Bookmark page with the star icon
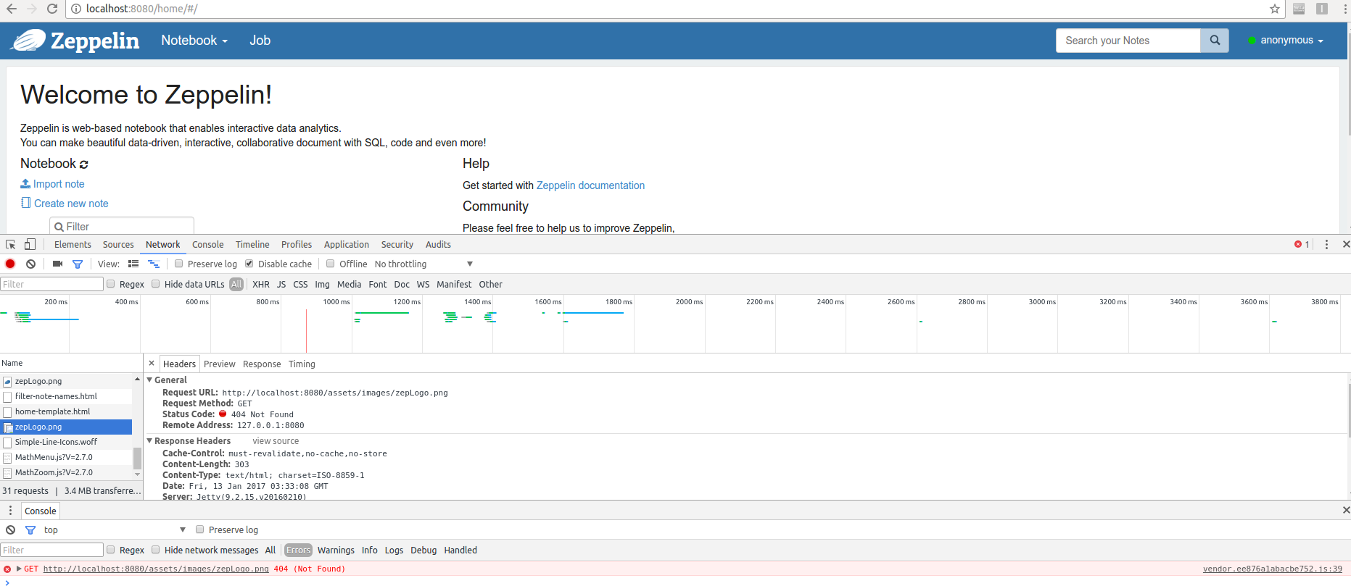1351x586 pixels. click(1275, 9)
